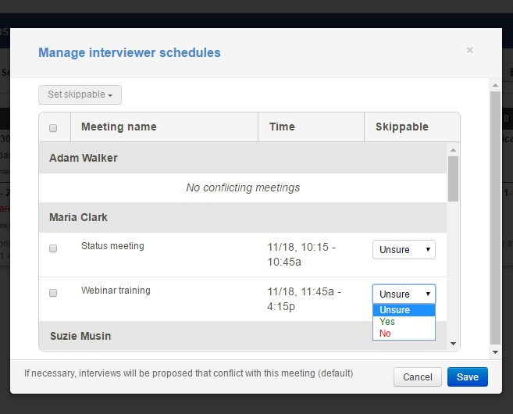Click the meetings table scrollbar thumb

point(454,178)
